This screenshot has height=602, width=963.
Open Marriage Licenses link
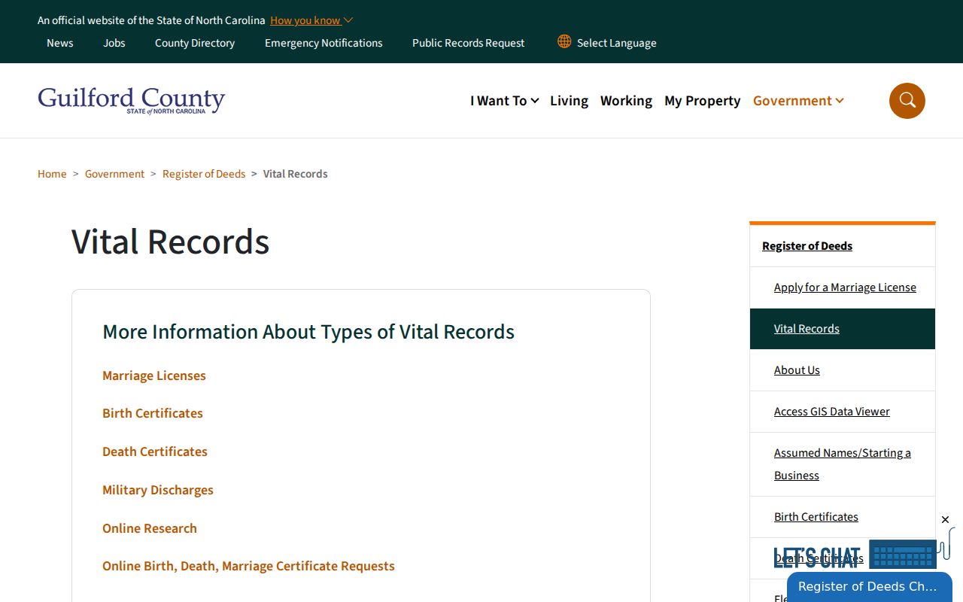[x=154, y=375]
